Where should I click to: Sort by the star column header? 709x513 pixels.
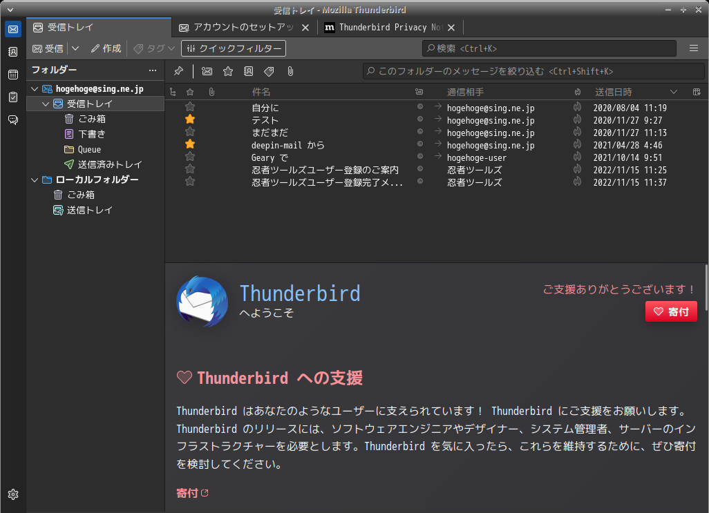point(190,92)
